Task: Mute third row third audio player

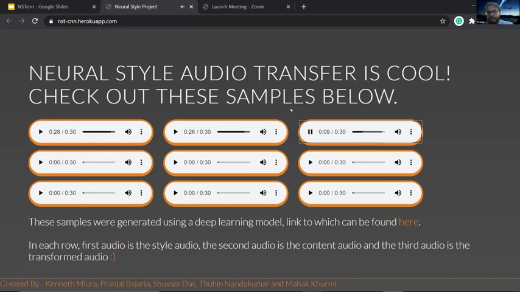Action: click(398, 193)
